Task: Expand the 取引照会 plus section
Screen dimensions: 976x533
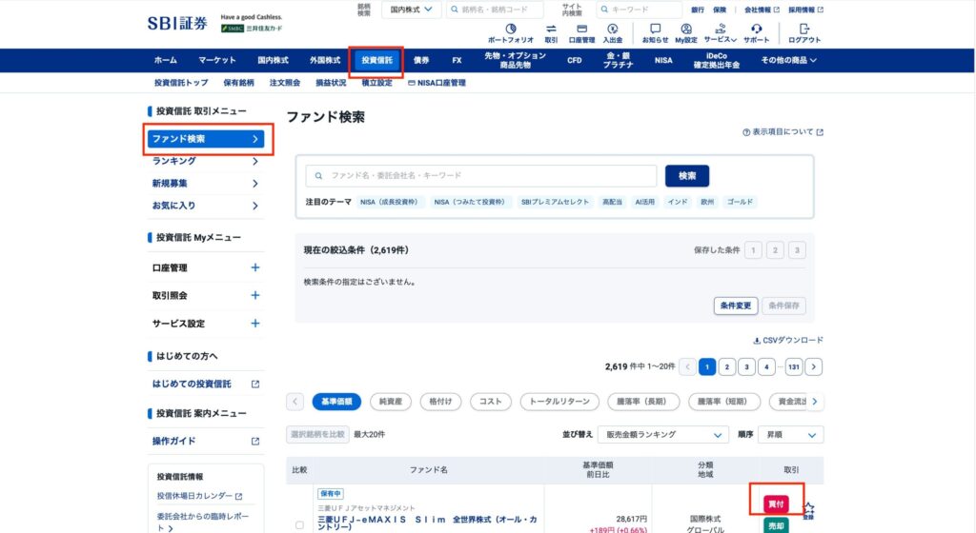Action: coord(255,296)
